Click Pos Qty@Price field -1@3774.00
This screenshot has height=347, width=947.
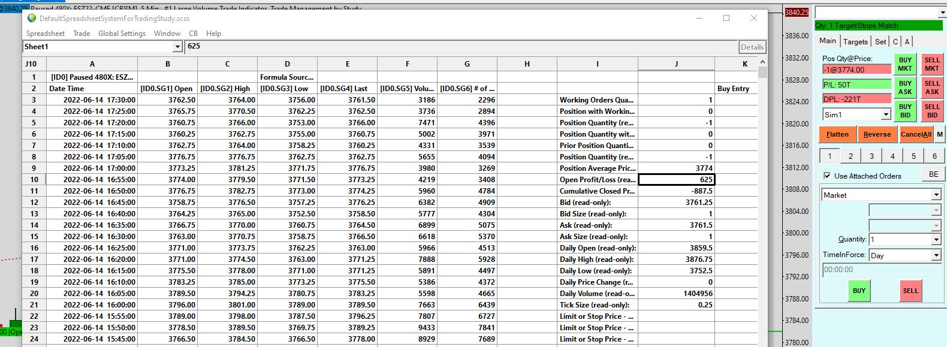click(x=856, y=70)
